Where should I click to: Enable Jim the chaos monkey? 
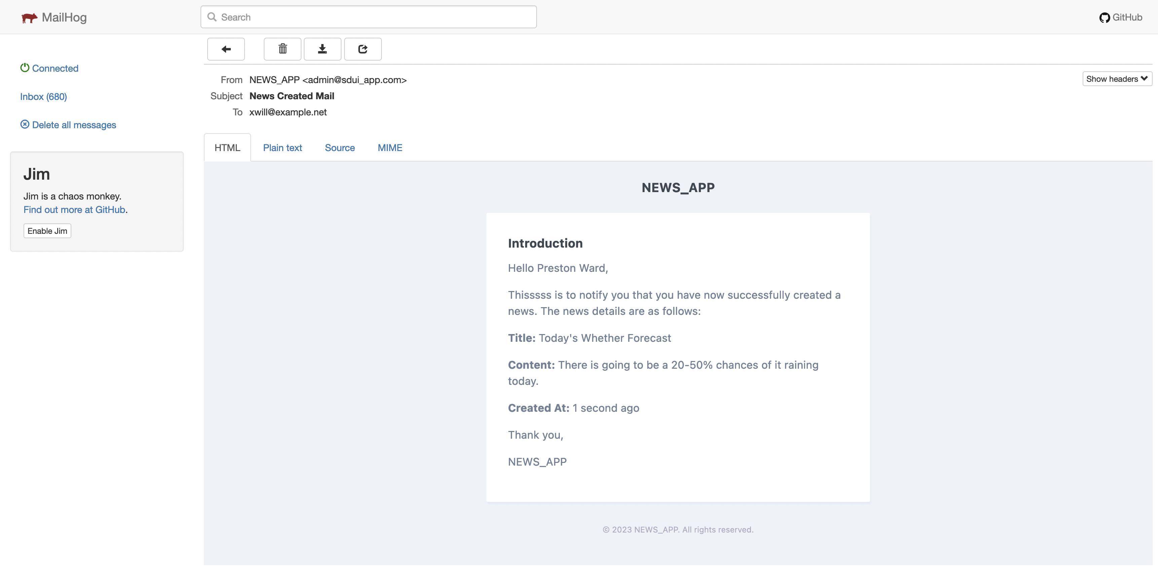click(47, 230)
